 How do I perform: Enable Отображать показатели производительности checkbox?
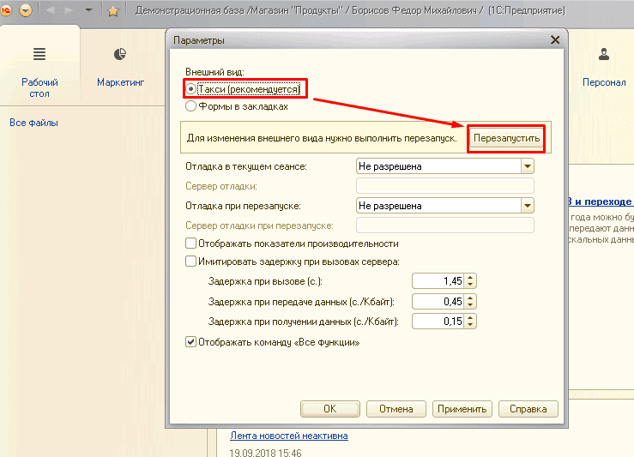(x=190, y=244)
